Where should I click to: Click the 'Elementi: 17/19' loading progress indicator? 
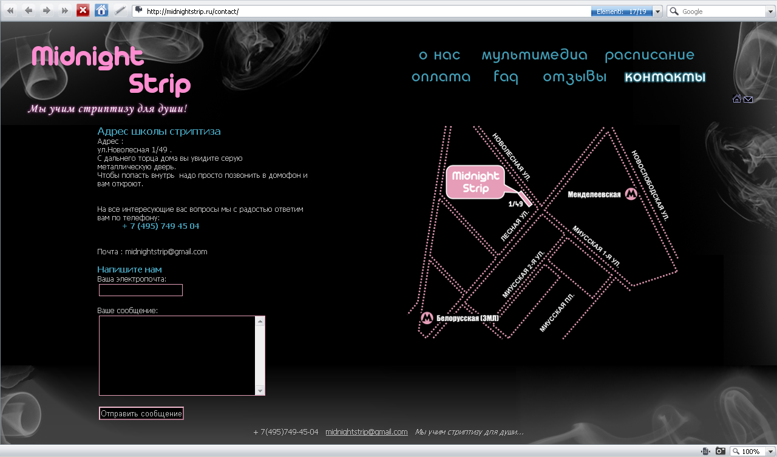tap(622, 12)
